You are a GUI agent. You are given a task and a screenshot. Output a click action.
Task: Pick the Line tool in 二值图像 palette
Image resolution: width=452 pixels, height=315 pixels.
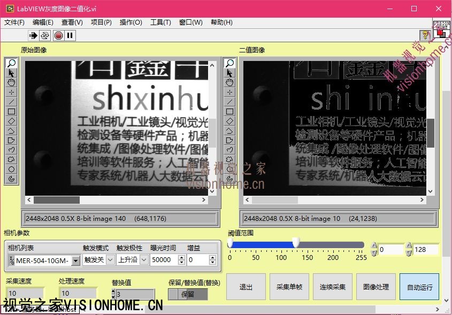coord(229,102)
